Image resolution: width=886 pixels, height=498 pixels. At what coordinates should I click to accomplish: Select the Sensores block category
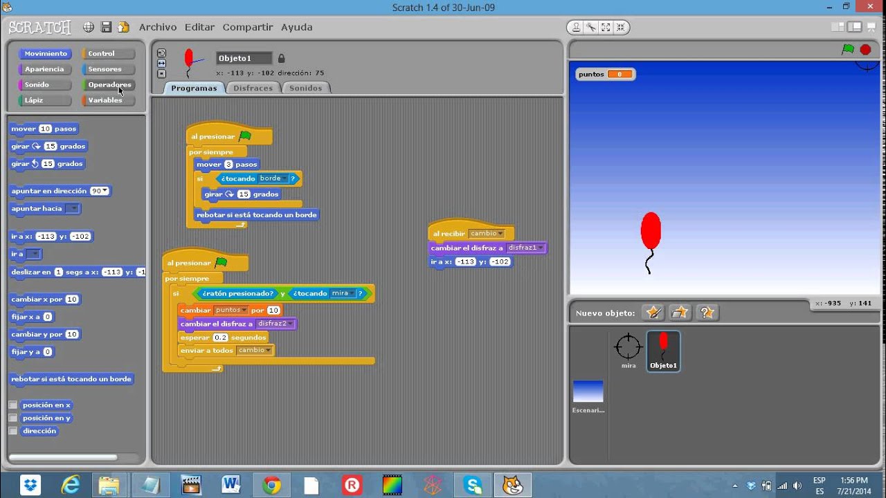[x=107, y=69]
